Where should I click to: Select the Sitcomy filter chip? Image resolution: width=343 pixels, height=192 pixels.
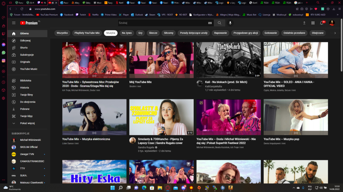[x=169, y=33]
